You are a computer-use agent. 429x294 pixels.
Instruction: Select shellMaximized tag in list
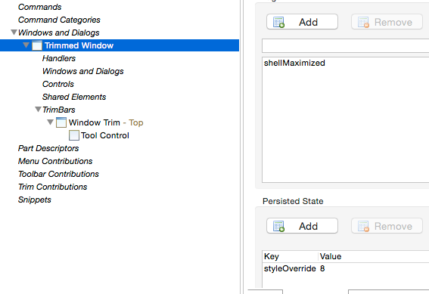point(294,63)
